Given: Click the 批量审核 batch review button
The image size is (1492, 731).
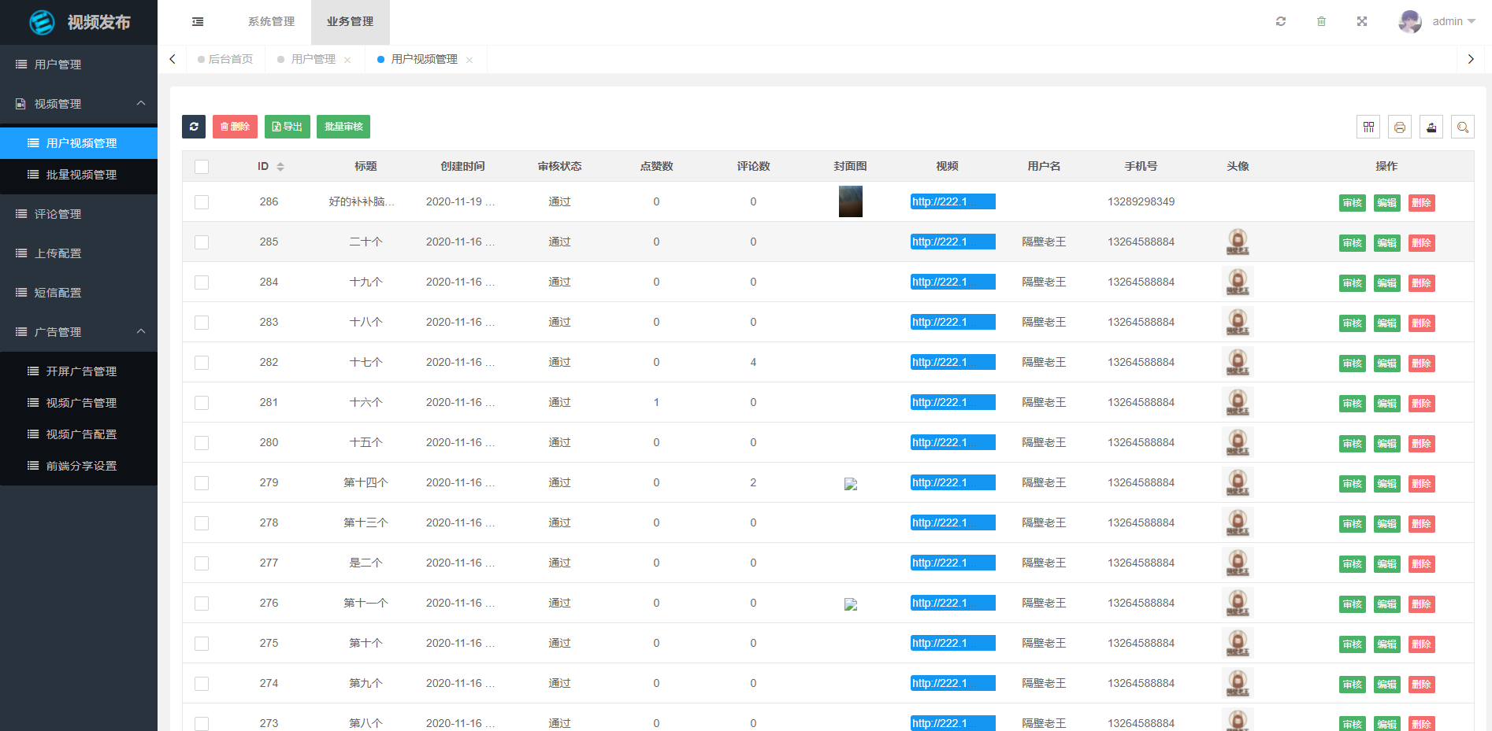Looking at the screenshot, I should [343, 127].
